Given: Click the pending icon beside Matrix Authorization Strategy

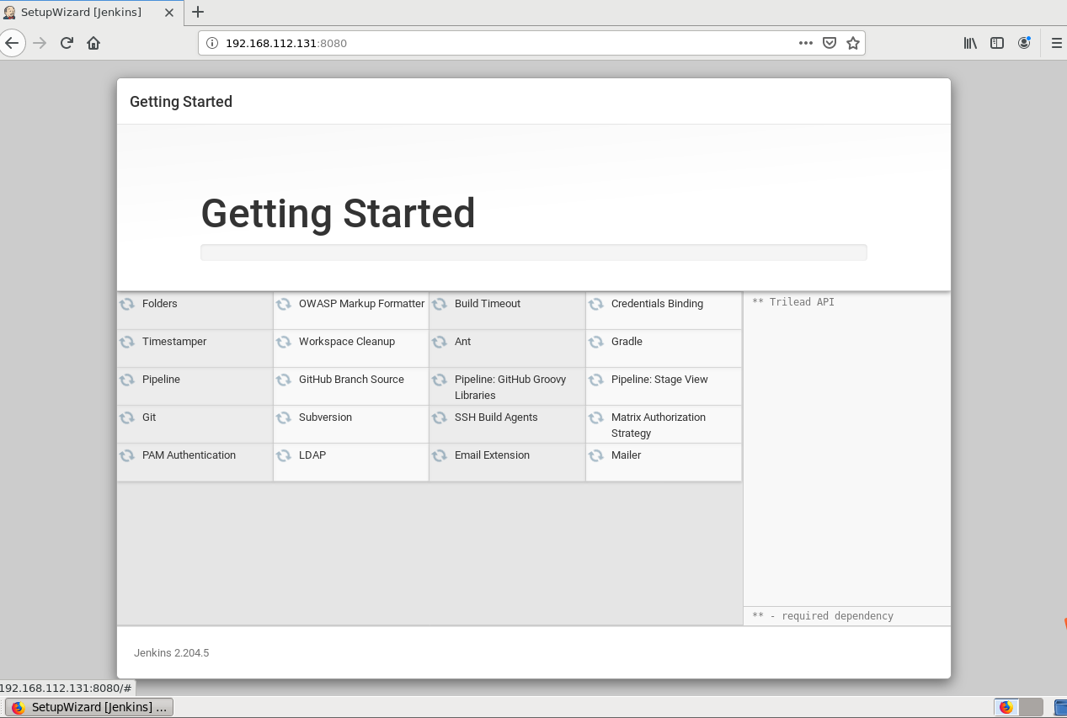Looking at the screenshot, I should click(596, 418).
